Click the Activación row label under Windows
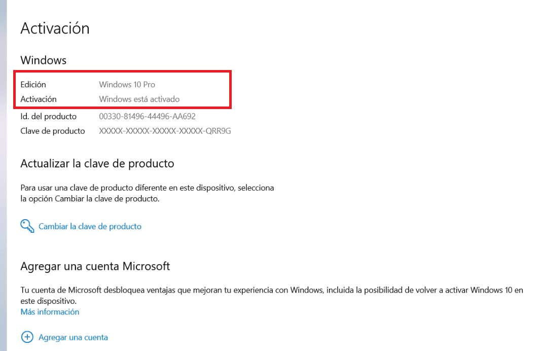Image resolution: width=542 pixels, height=351 pixels. (39, 99)
